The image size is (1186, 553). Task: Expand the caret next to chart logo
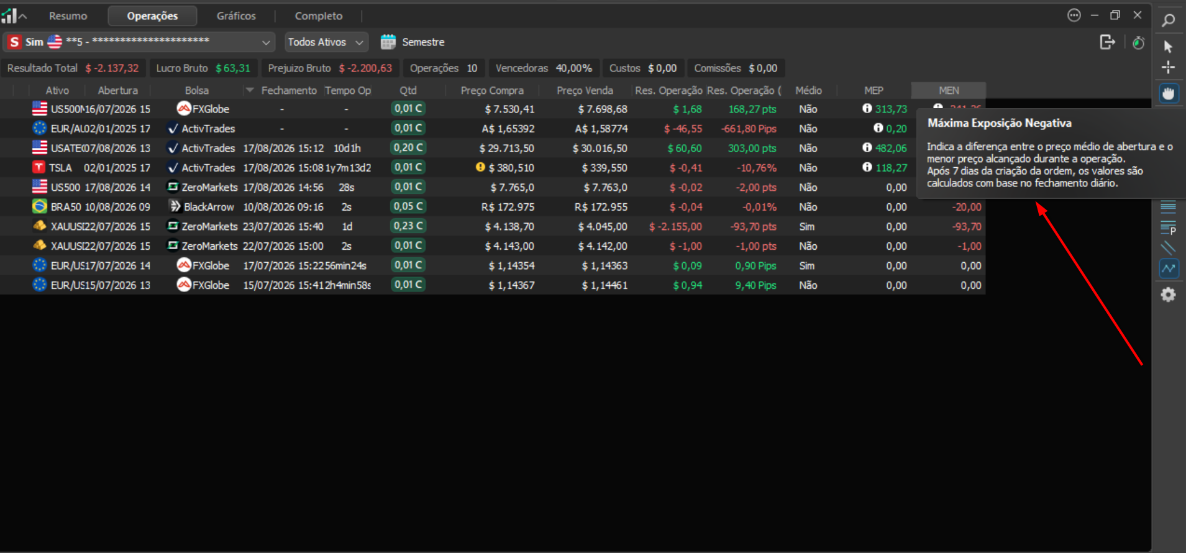[23, 16]
